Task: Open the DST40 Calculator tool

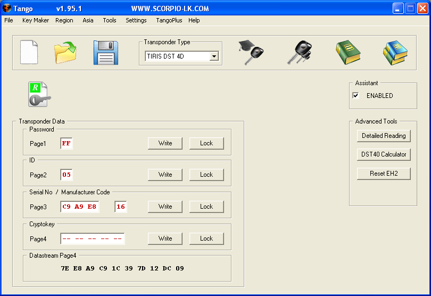Action: tap(384, 154)
